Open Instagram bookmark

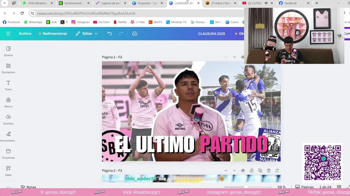(x=80, y=22)
